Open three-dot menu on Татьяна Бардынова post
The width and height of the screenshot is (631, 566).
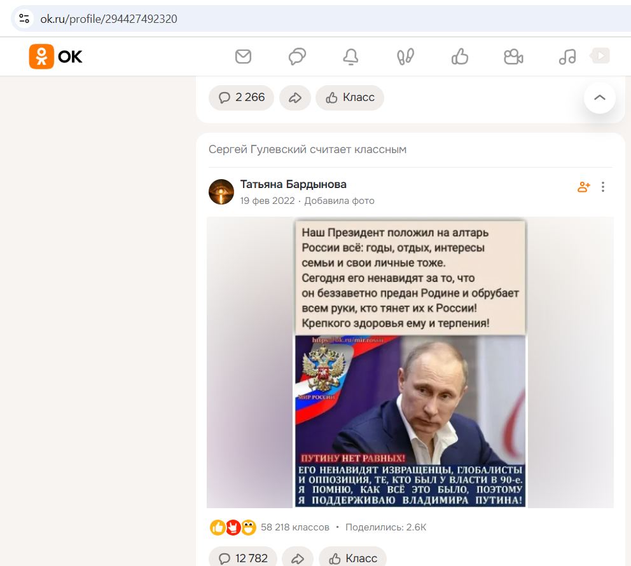603,187
